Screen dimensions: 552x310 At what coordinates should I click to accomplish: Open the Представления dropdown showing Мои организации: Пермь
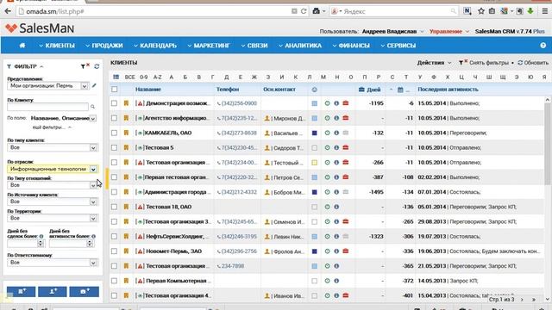(48, 86)
